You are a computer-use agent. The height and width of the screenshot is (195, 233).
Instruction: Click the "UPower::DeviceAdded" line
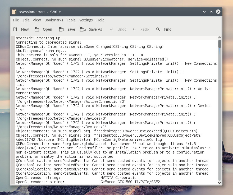pyautogui.click(x=107, y=131)
